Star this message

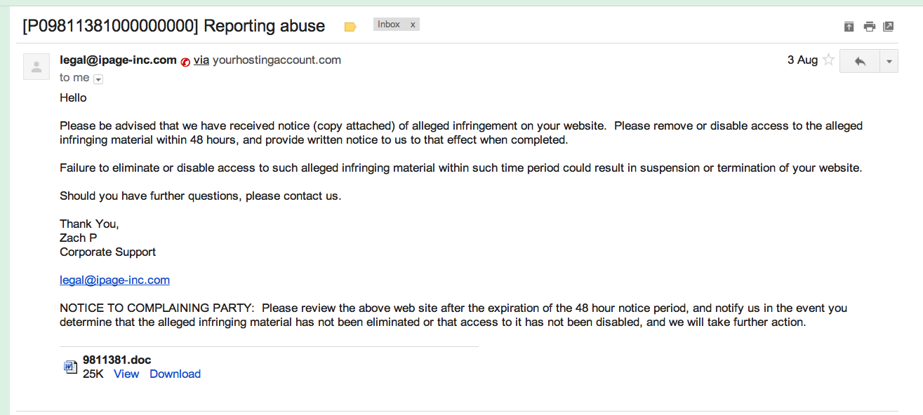[829, 60]
